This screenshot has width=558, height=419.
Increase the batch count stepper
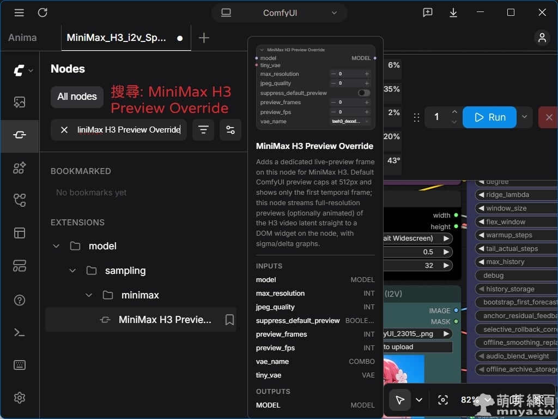pyautogui.click(x=454, y=112)
